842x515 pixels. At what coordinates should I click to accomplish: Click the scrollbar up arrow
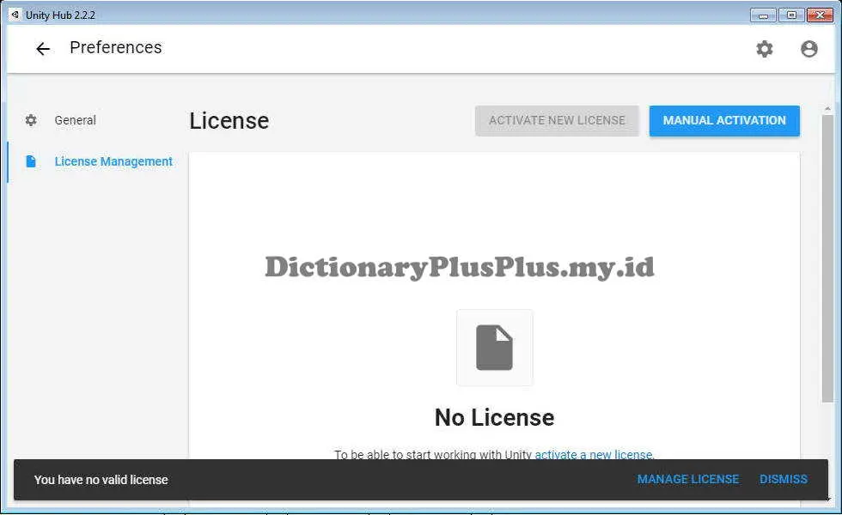point(827,109)
